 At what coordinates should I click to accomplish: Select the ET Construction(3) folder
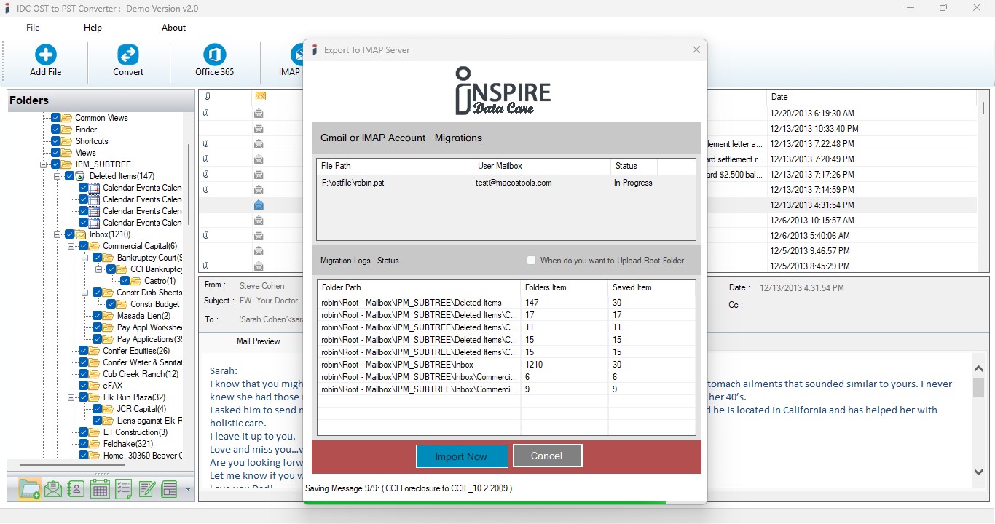(x=135, y=432)
